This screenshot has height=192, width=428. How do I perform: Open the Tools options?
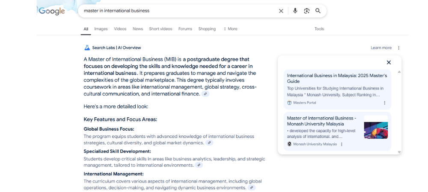click(x=319, y=29)
